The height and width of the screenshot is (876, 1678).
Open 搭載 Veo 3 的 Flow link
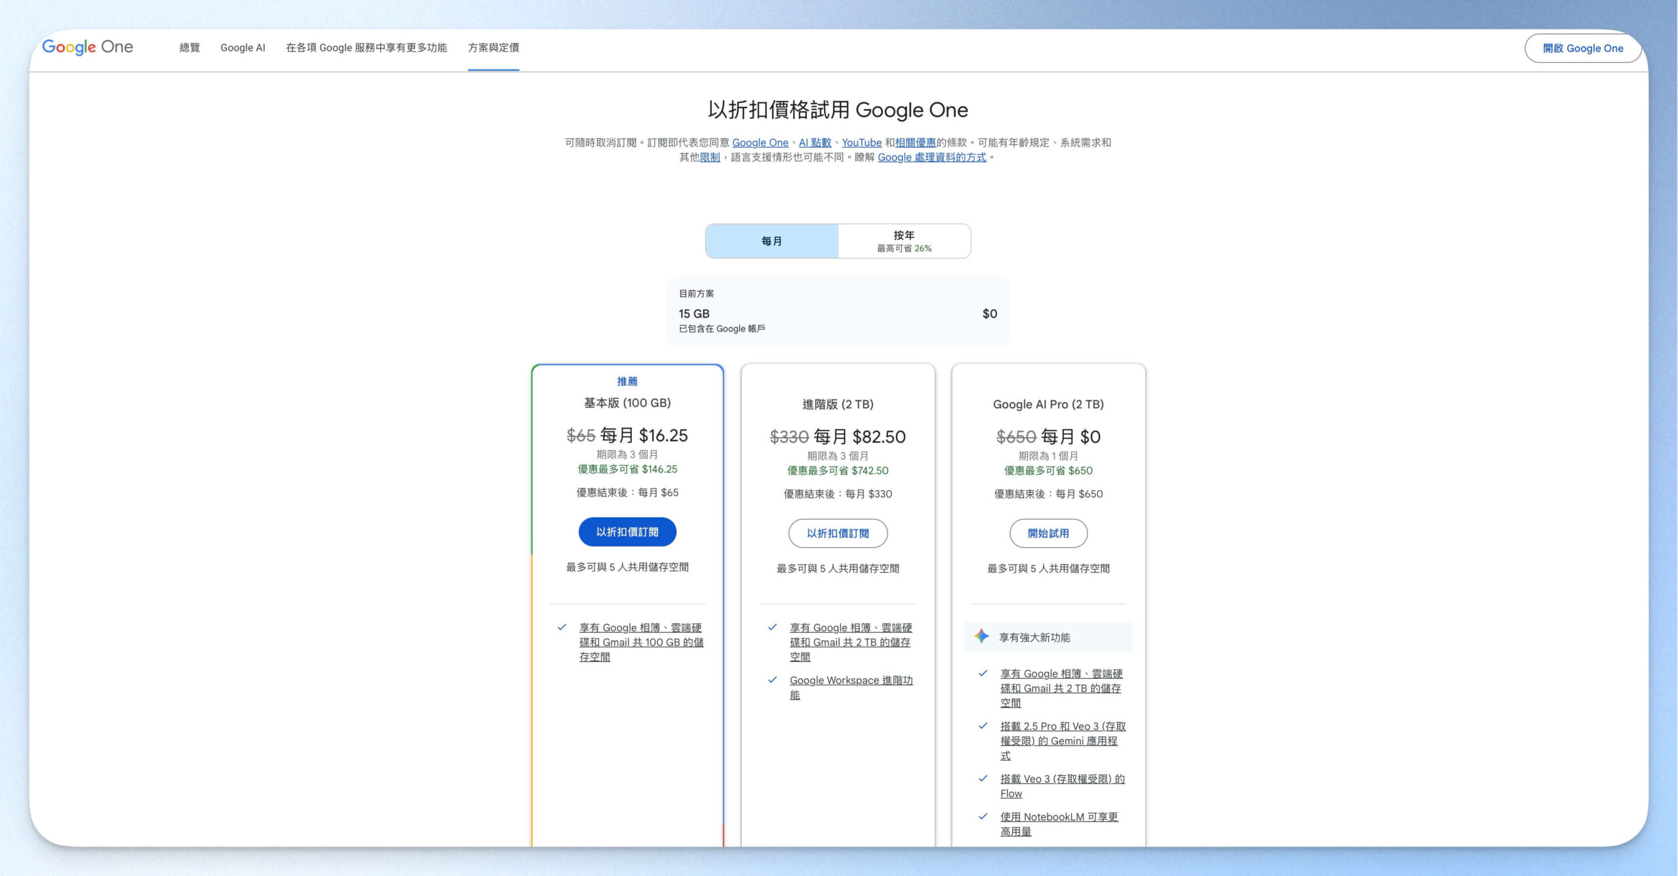tap(1062, 786)
